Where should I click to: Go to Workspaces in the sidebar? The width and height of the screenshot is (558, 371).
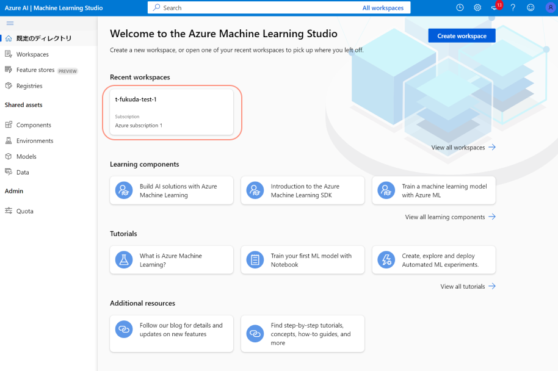click(32, 54)
